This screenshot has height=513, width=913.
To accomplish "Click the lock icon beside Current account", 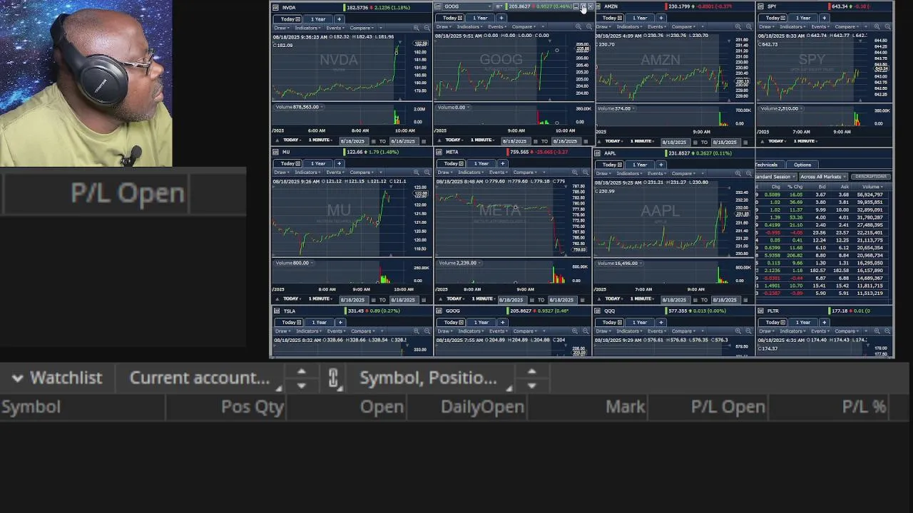I will tap(333, 378).
